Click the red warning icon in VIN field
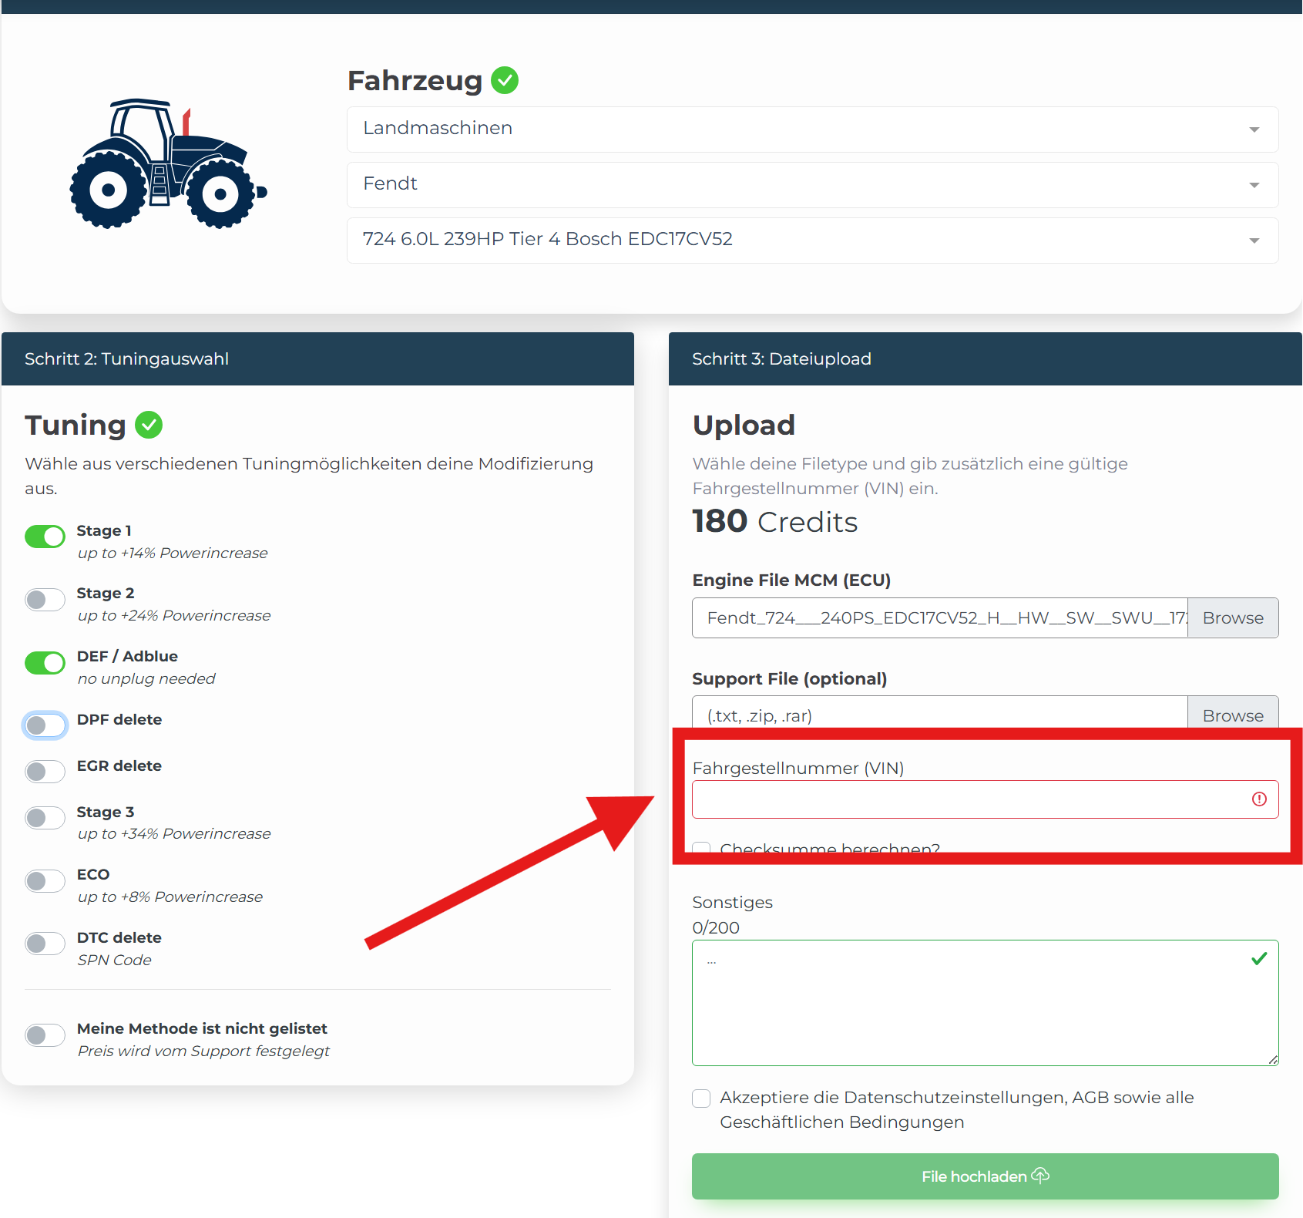 point(1259,799)
